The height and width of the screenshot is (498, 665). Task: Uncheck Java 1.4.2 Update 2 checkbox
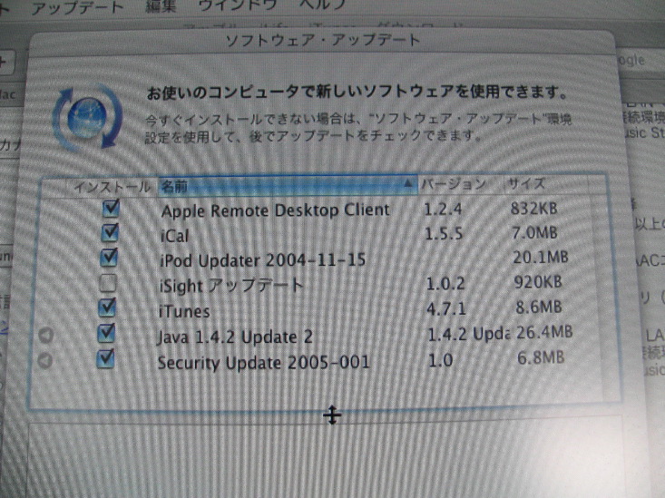tap(106, 333)
